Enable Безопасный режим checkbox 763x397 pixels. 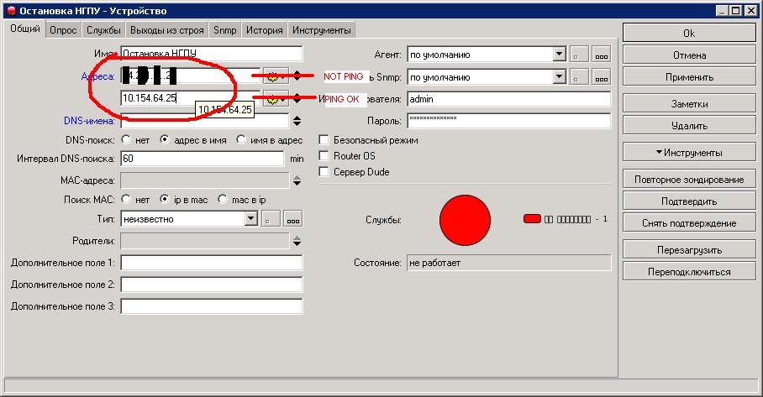(x=324, y=140)
